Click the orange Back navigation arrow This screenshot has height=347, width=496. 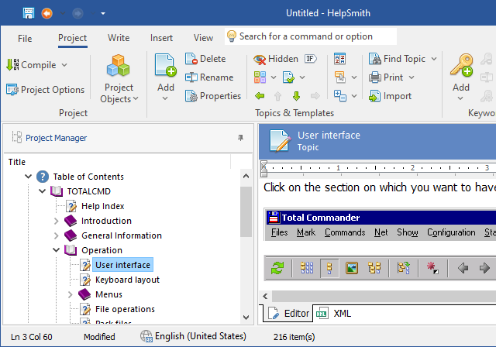coord(47,13)
